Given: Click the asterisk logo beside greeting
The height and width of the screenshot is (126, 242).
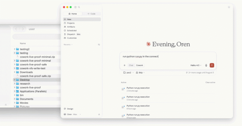Looking at the screenshot, I should point(148,44).
